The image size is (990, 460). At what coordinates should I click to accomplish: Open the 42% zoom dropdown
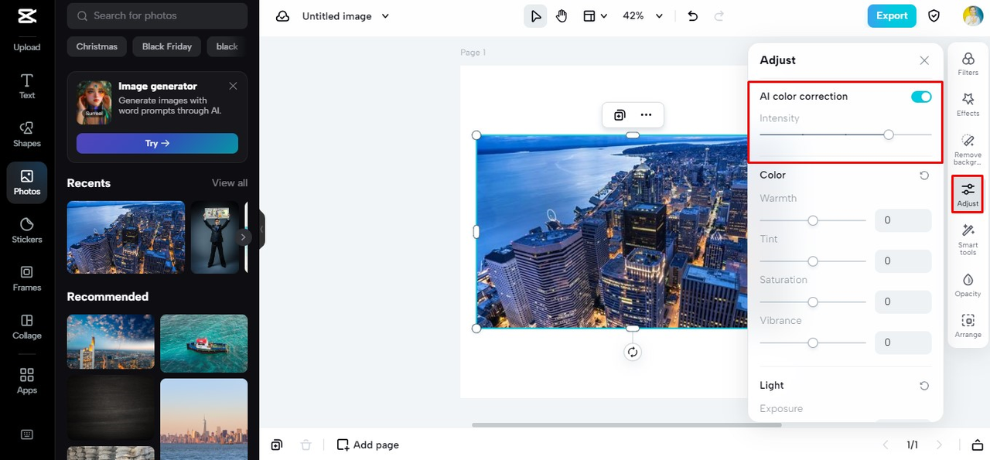[x=643, y=16]
